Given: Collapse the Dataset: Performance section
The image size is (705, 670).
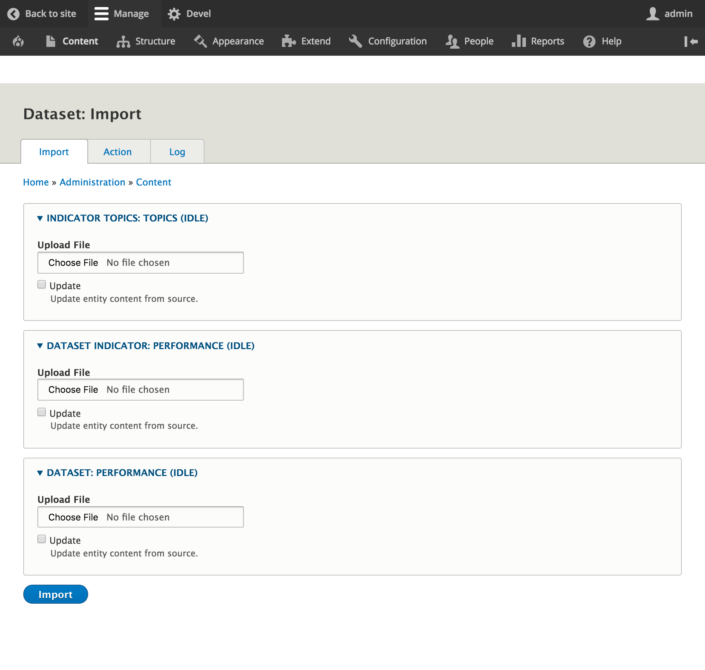Looking at the screenshot, I should click(39, 472).
